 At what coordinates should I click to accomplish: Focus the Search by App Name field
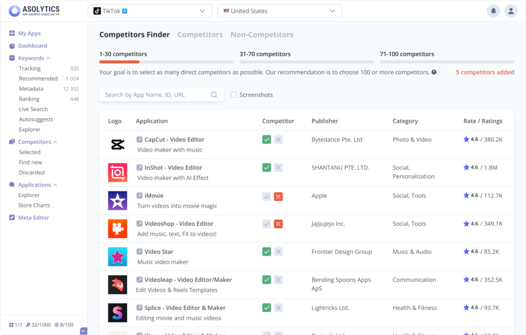161,95
